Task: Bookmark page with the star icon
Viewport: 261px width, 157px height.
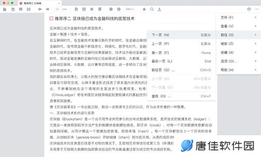Action: point(144,9)
